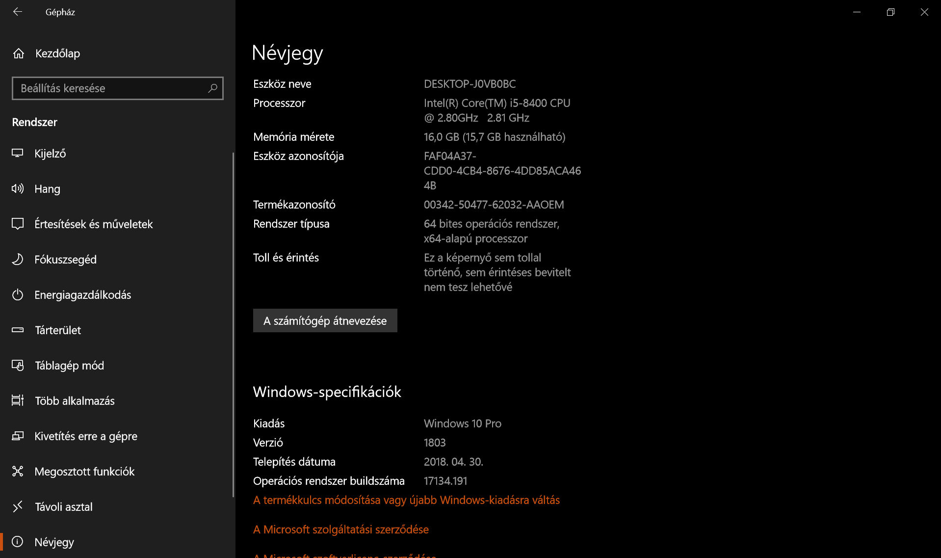Click the Kijelző monitor icon

[x=18, y=153]
